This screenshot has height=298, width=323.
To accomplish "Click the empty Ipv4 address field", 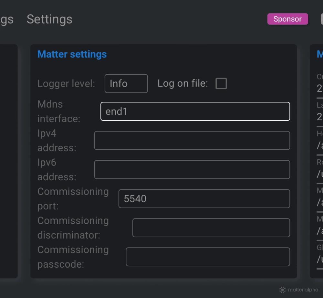I will tap(192, 140).
